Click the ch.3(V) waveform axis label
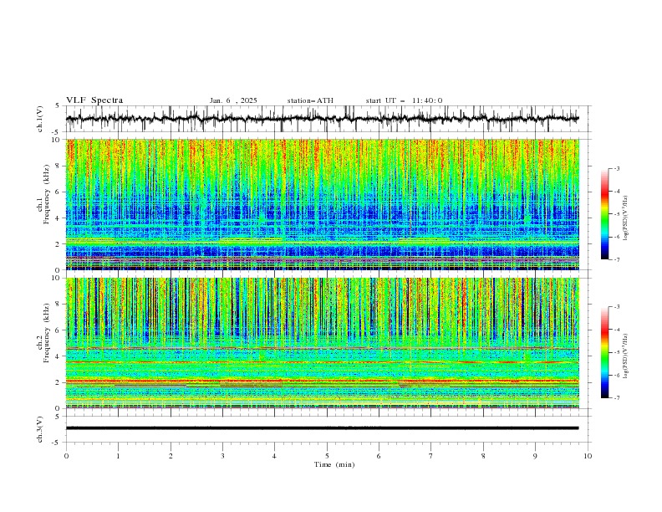The height and width of the screenshot is (512, 662). [40, 429]
